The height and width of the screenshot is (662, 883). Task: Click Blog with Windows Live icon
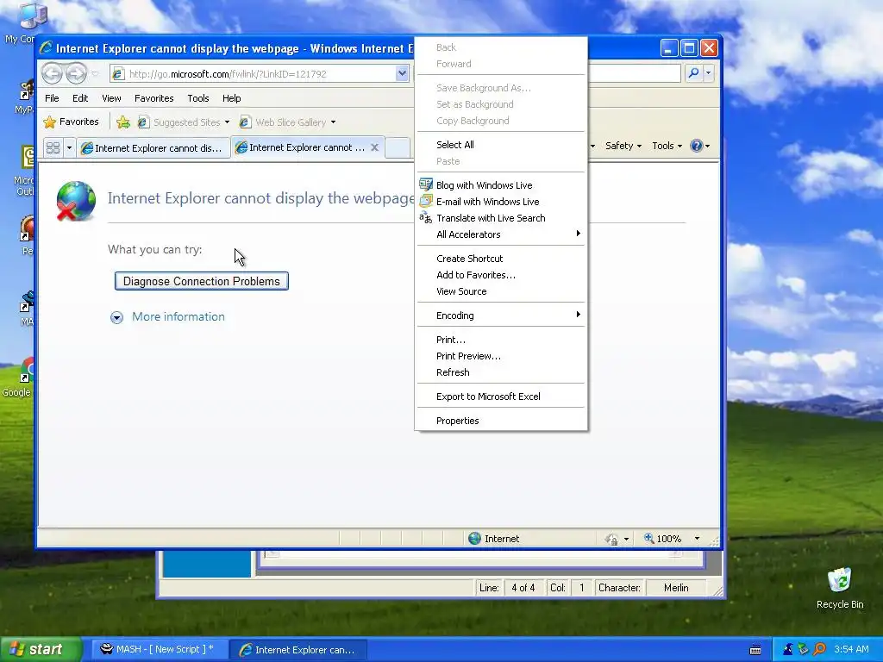click(426, 184)
